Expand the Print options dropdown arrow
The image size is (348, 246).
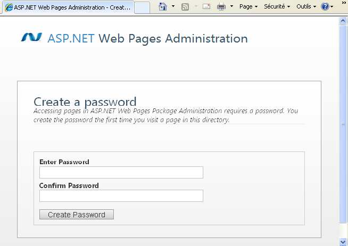tap(231, 7)
